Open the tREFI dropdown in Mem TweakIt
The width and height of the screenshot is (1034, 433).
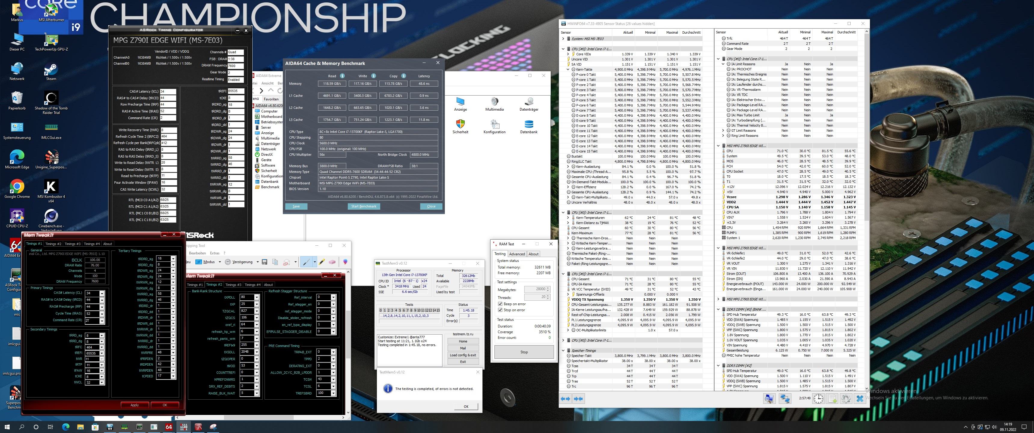tap(102, 354)
